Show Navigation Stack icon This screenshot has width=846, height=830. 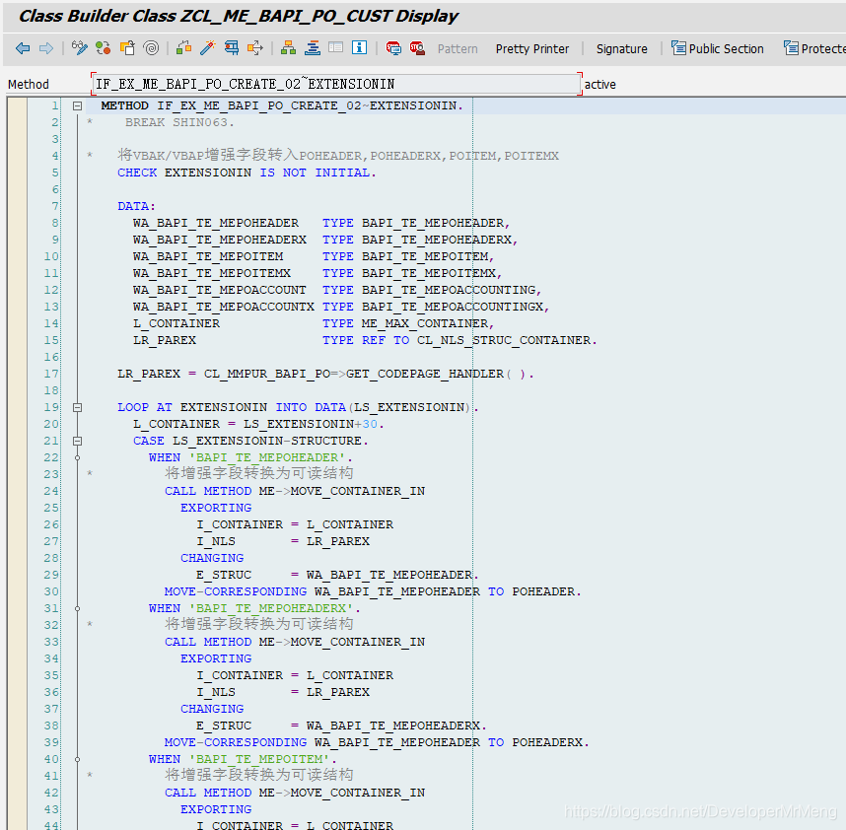pyautogui.click(x=313, y=48)
